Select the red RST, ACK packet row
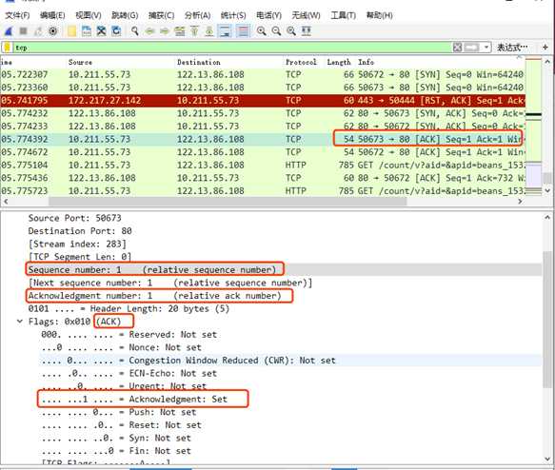Viewport: 555px width, 470px height. coord(263,101)
